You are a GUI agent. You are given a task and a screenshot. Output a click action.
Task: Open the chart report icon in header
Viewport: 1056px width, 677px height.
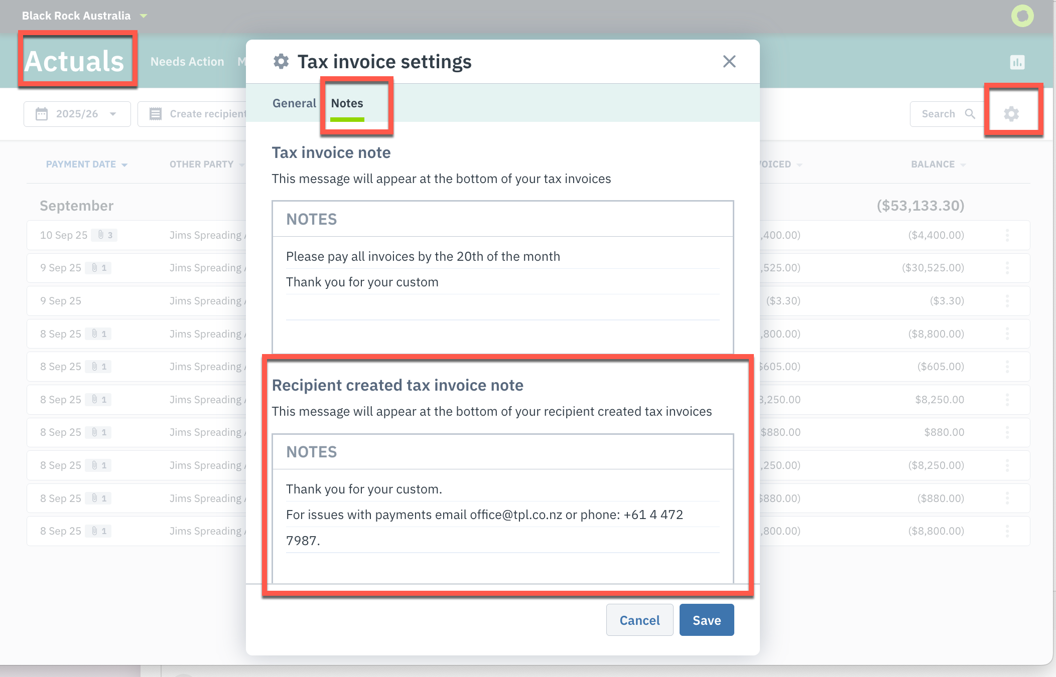tap(1017, 62)
